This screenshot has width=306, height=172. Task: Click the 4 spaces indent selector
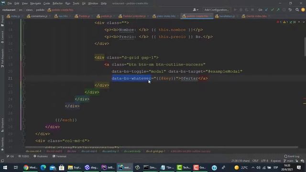(x=275, y=161)
